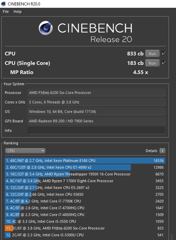176x240 pixels.
Task: Click the empty Info input field
Action: (x=96, y=130)
